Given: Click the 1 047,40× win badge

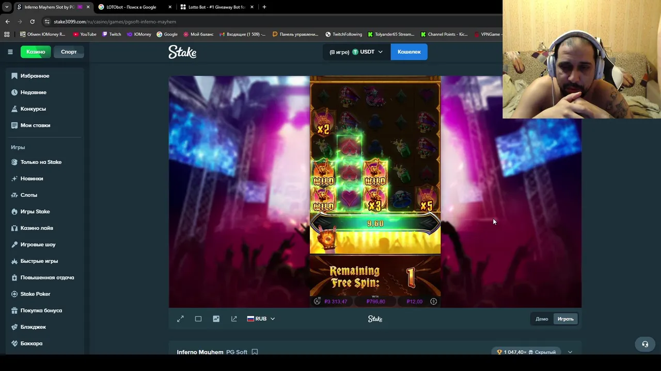Looking at the screenshot, I should point(526,352).
